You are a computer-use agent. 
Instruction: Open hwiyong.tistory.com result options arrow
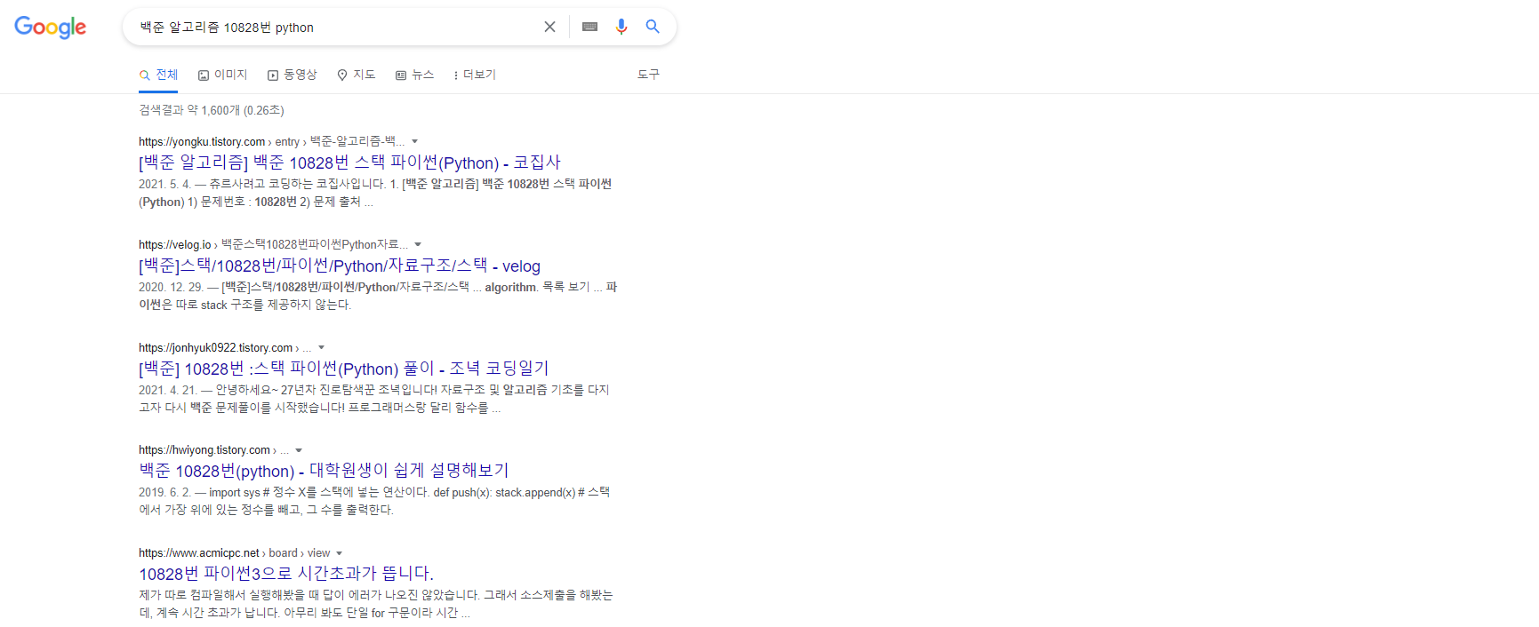[x=299, y=451]
